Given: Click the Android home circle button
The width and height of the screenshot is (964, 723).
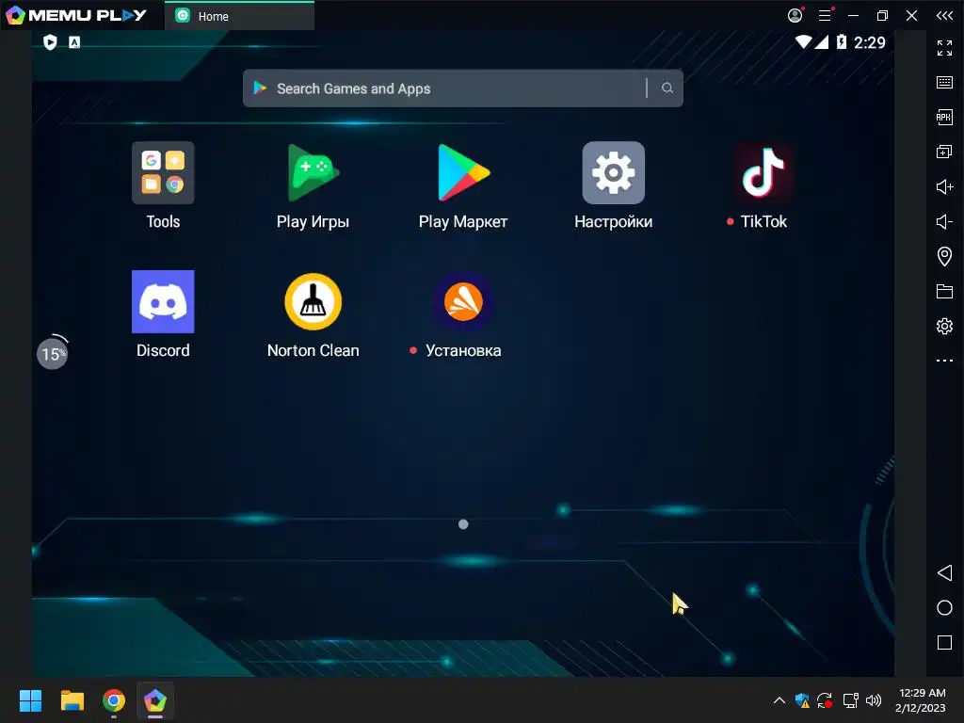Looking at the screenshot, I should click(944, 607).
